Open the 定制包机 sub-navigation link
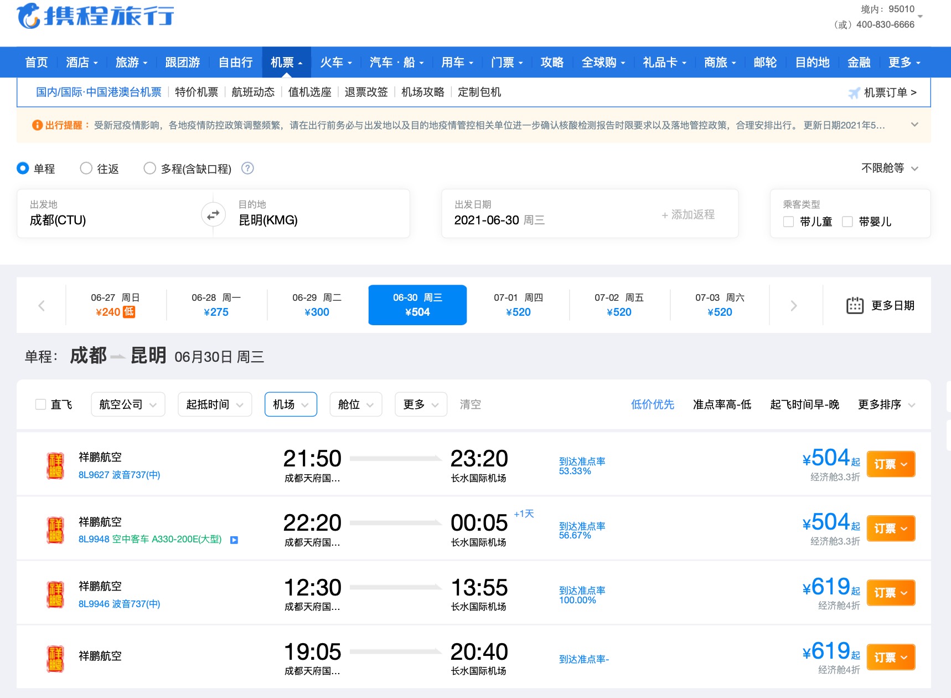Image resolution: width=951 pixels, height=698 pixels. click(x=479, y=92)
